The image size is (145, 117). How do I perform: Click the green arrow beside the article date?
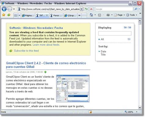(x=45, y=72)
